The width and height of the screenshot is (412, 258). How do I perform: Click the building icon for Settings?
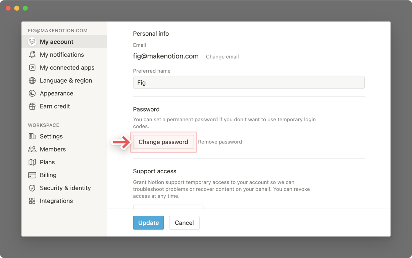[32, 136]
